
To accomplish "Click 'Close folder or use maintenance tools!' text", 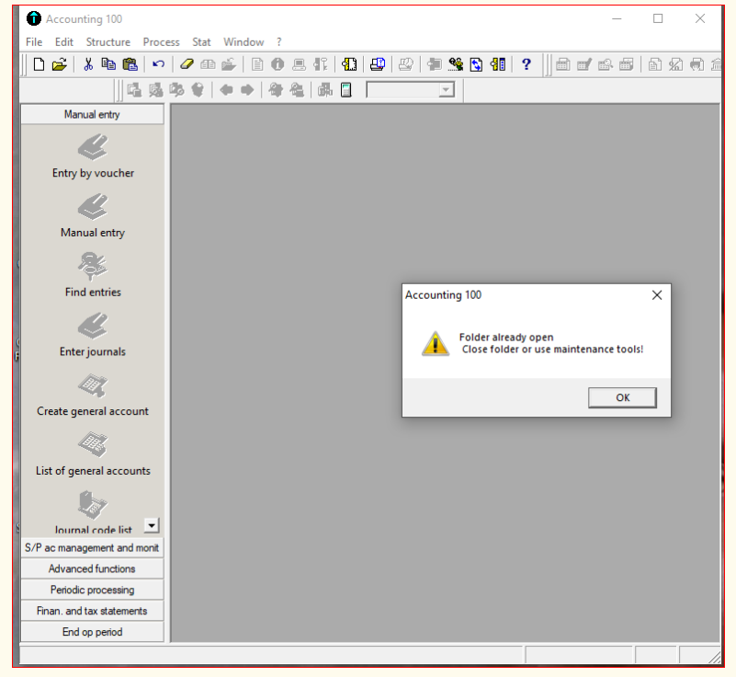I will pyautogui.click(x=552, y=350).
